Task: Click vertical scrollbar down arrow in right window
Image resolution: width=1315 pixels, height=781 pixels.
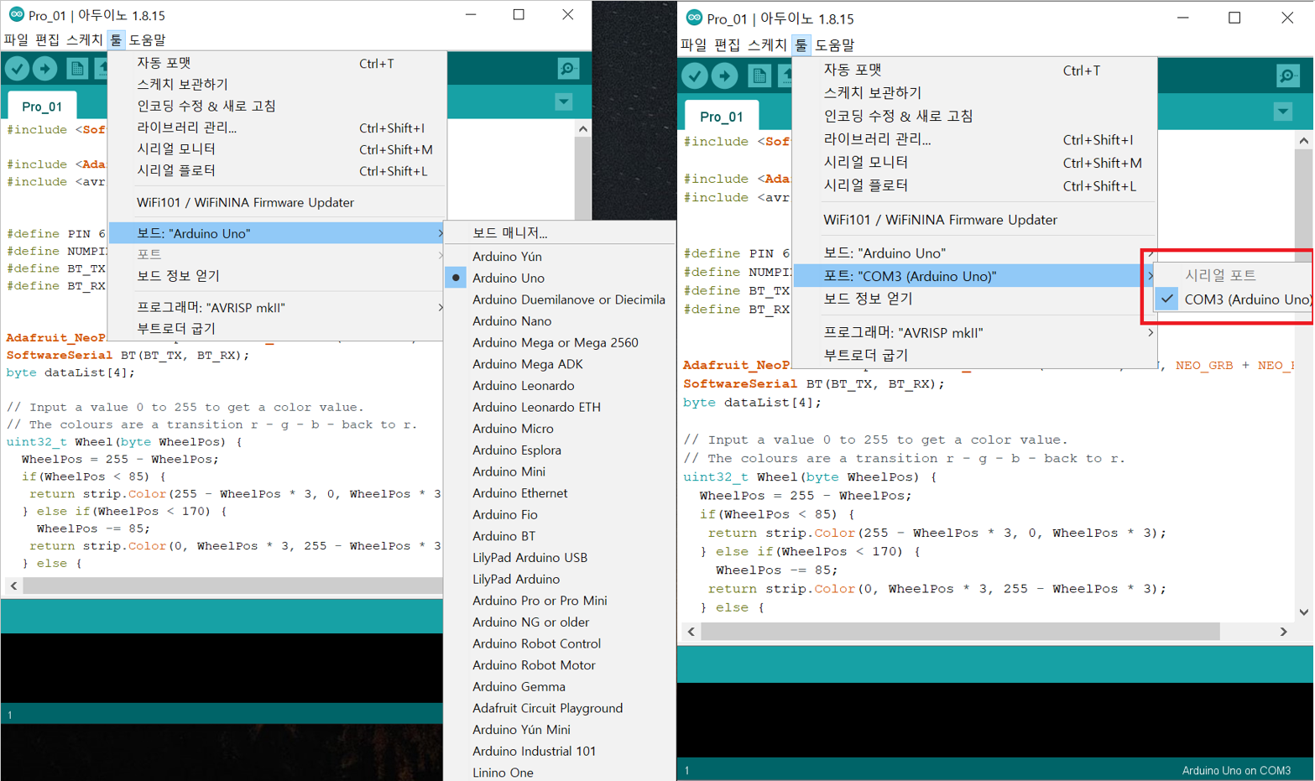Action: 1304,612
